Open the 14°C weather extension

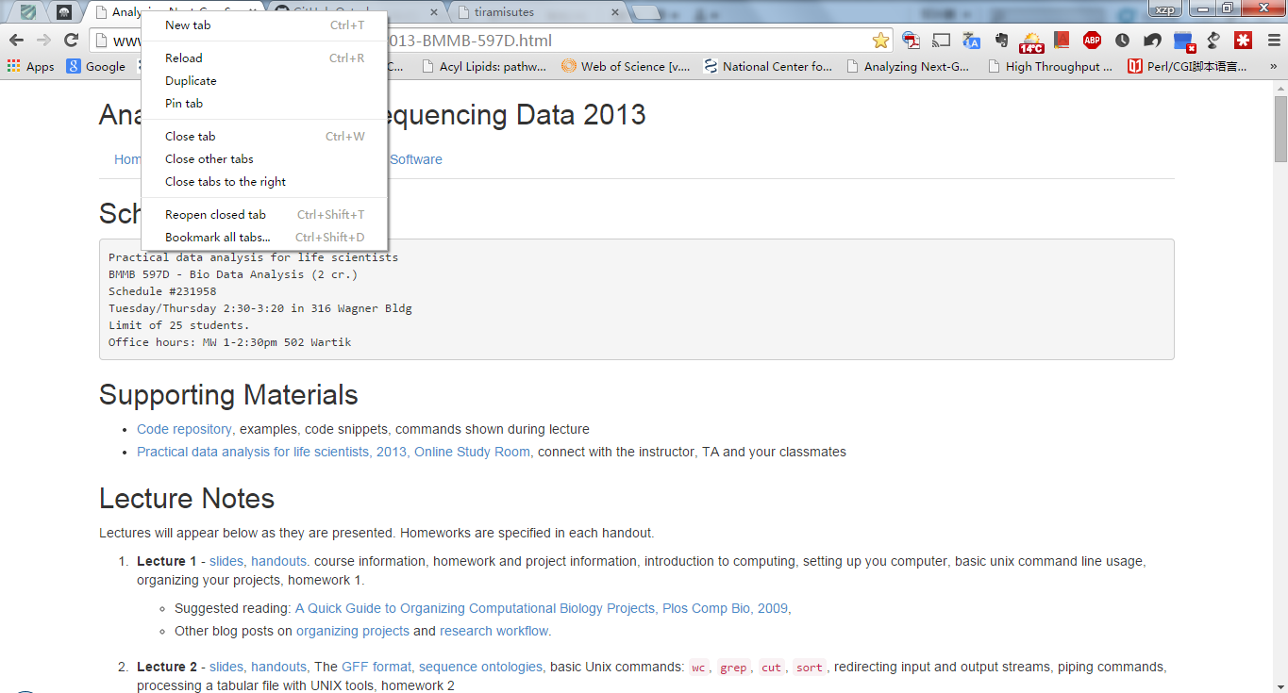click(x=1031, y=41)
